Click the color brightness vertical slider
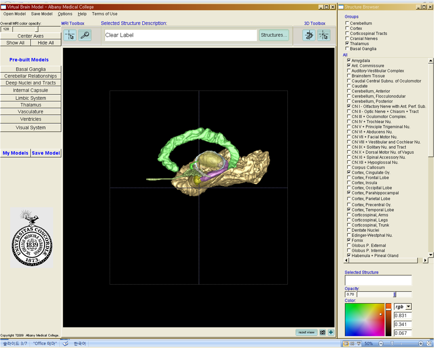 388,320
